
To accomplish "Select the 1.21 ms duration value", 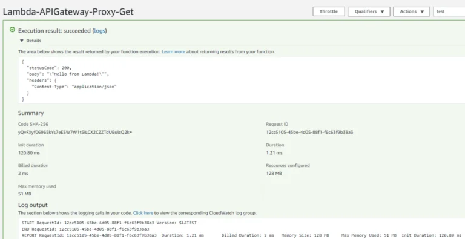I will point(274,153).
